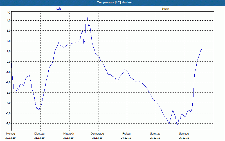Select the -4,0 y-axis label

coord(8,103)
